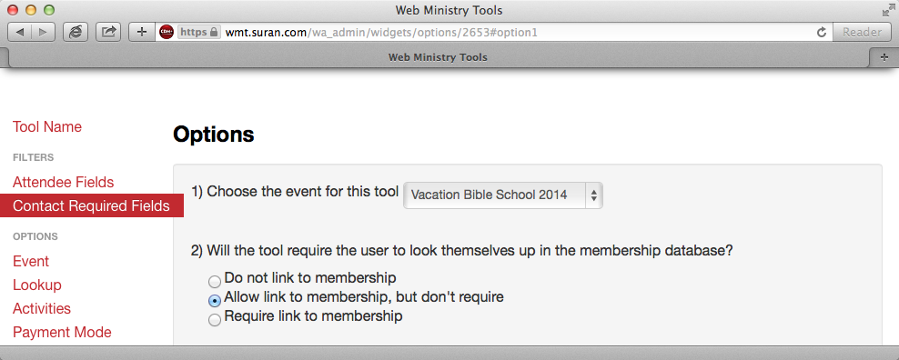Viewport: 899px width, 360px height.
Task: Open the Attendee Fields link
Action: click(x=63, y=183)
